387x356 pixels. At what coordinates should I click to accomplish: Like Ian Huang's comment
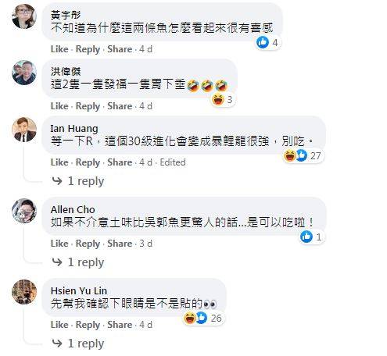(x=59, y=162)
